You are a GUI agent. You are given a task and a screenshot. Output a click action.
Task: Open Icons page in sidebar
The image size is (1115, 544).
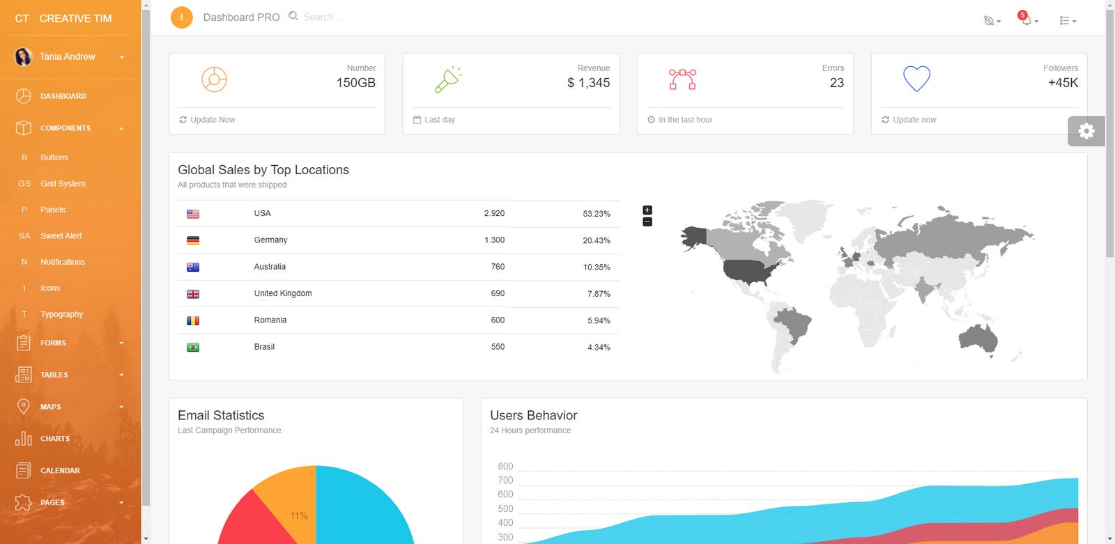pyautogui.click(x=50, y=288)
